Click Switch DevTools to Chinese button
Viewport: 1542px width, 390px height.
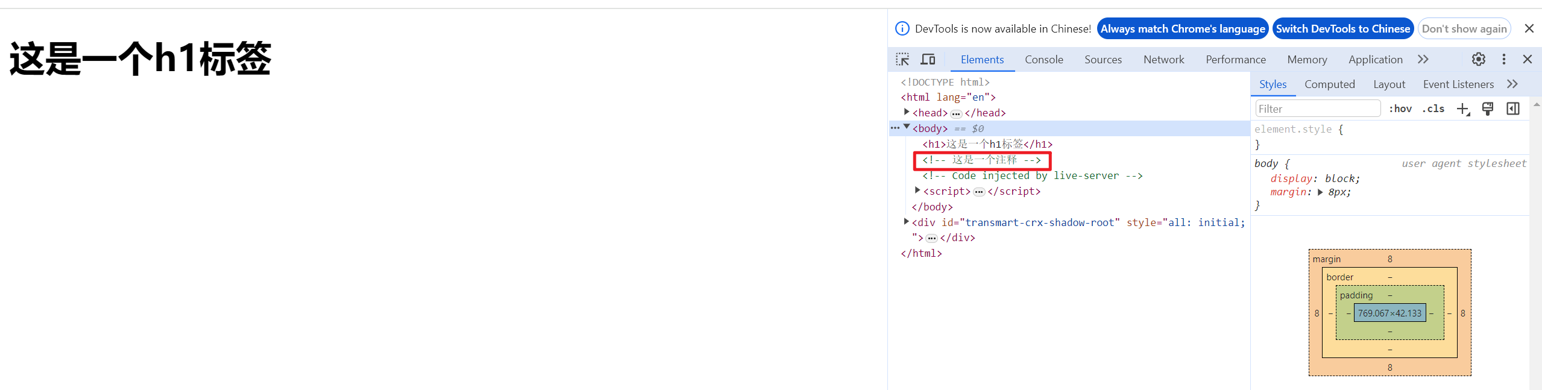[x=1342, y=28]
